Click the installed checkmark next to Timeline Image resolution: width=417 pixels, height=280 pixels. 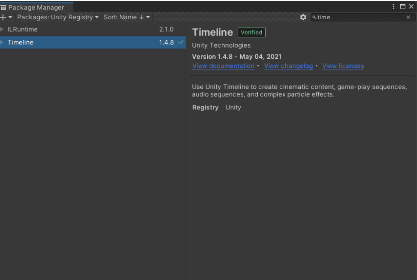tap(180, 42)
